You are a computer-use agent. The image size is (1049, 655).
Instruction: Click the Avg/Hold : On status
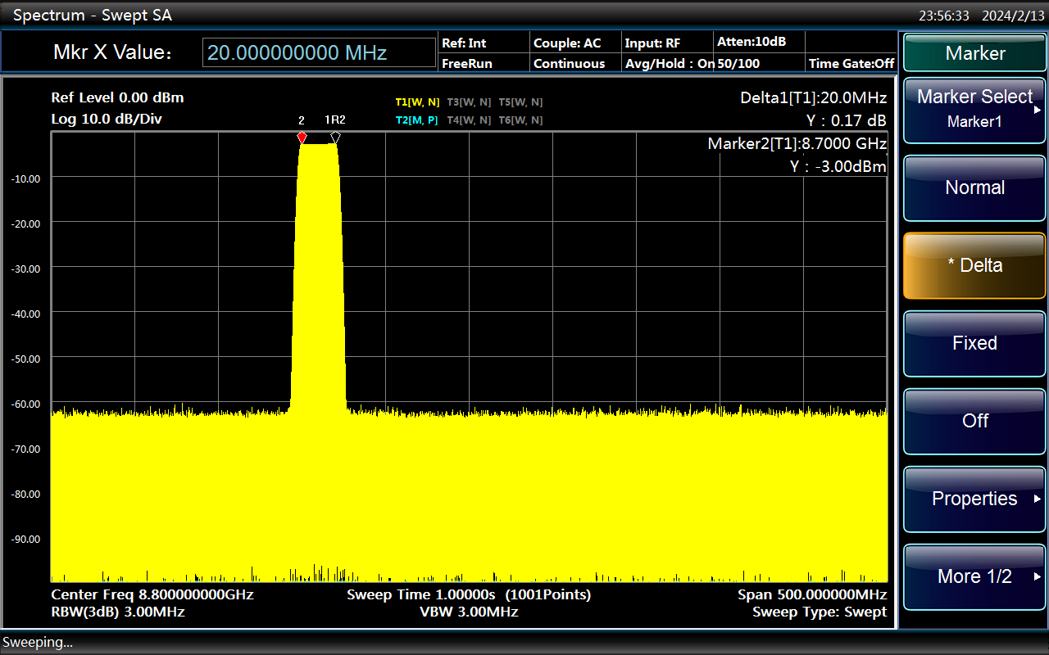click(x=670, y=63)
